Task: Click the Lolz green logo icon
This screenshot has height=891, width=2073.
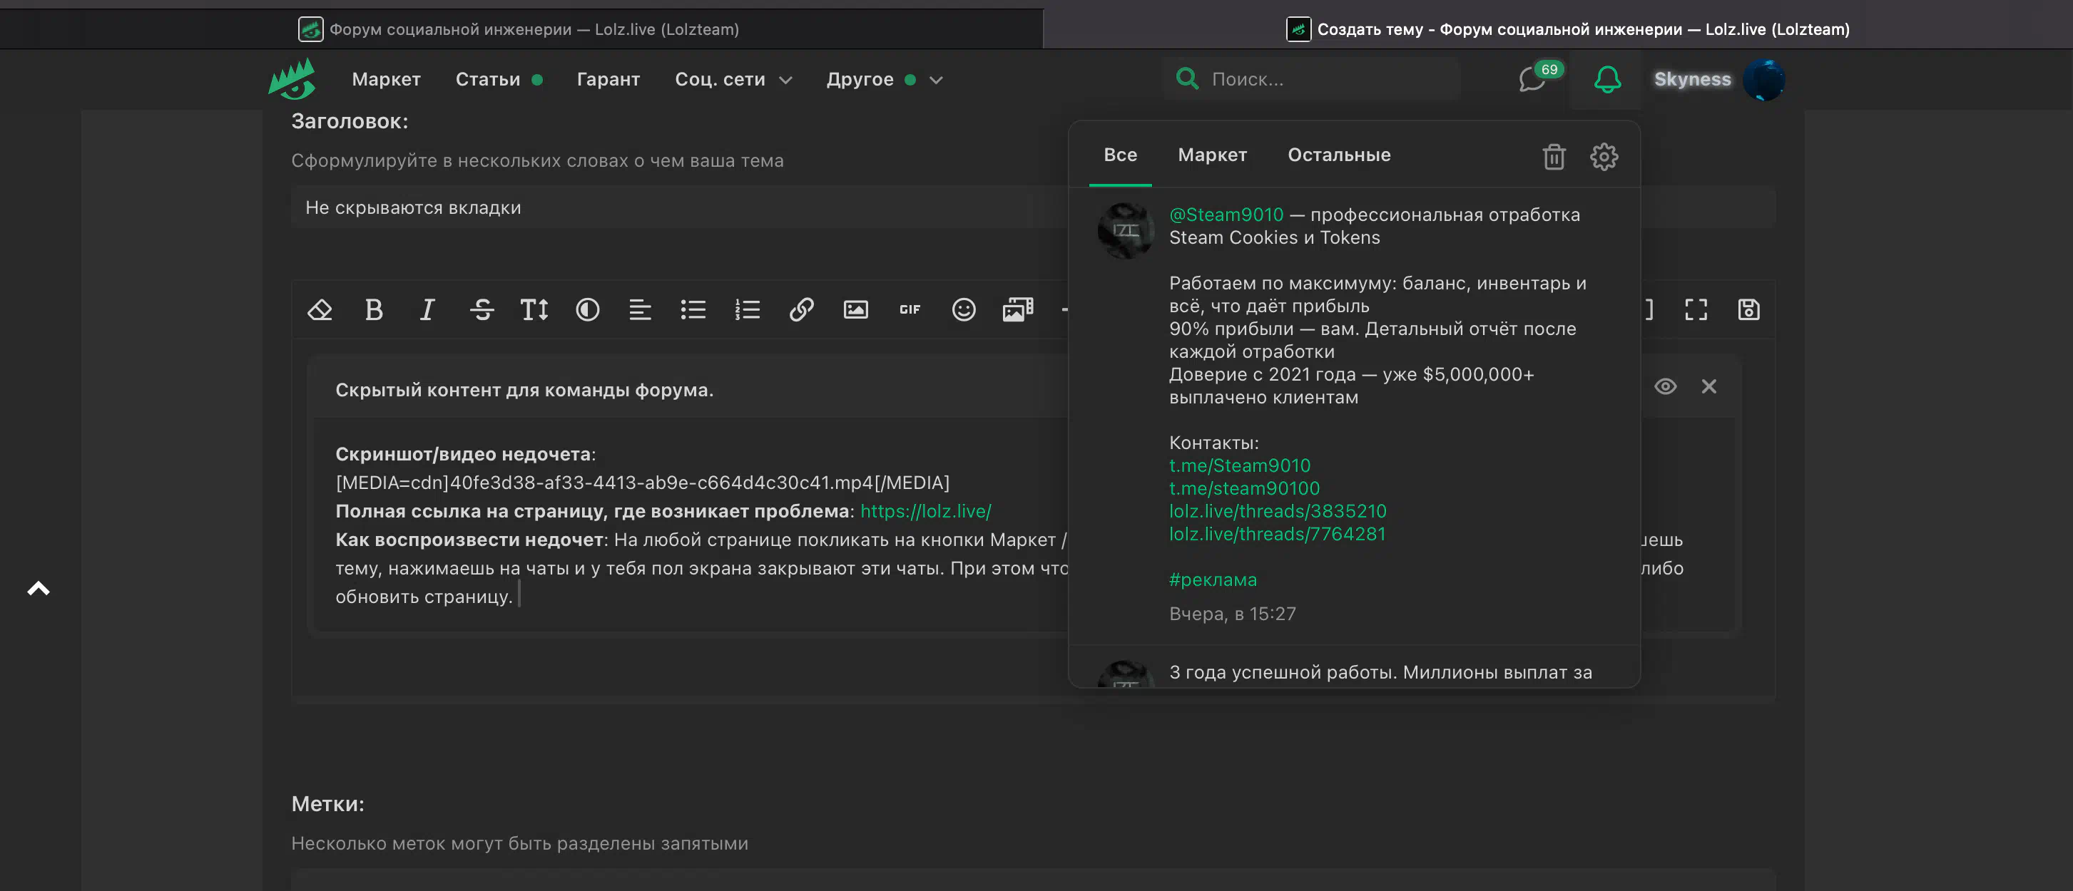Action: coord(291,79)
